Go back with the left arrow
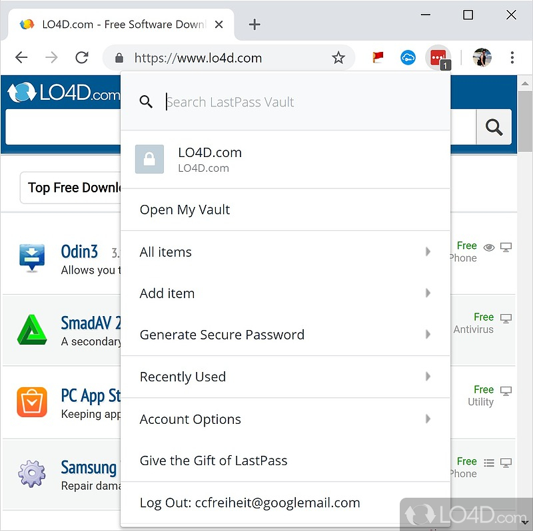This screenshot has height=531, width=533. [x=21, y=58]
